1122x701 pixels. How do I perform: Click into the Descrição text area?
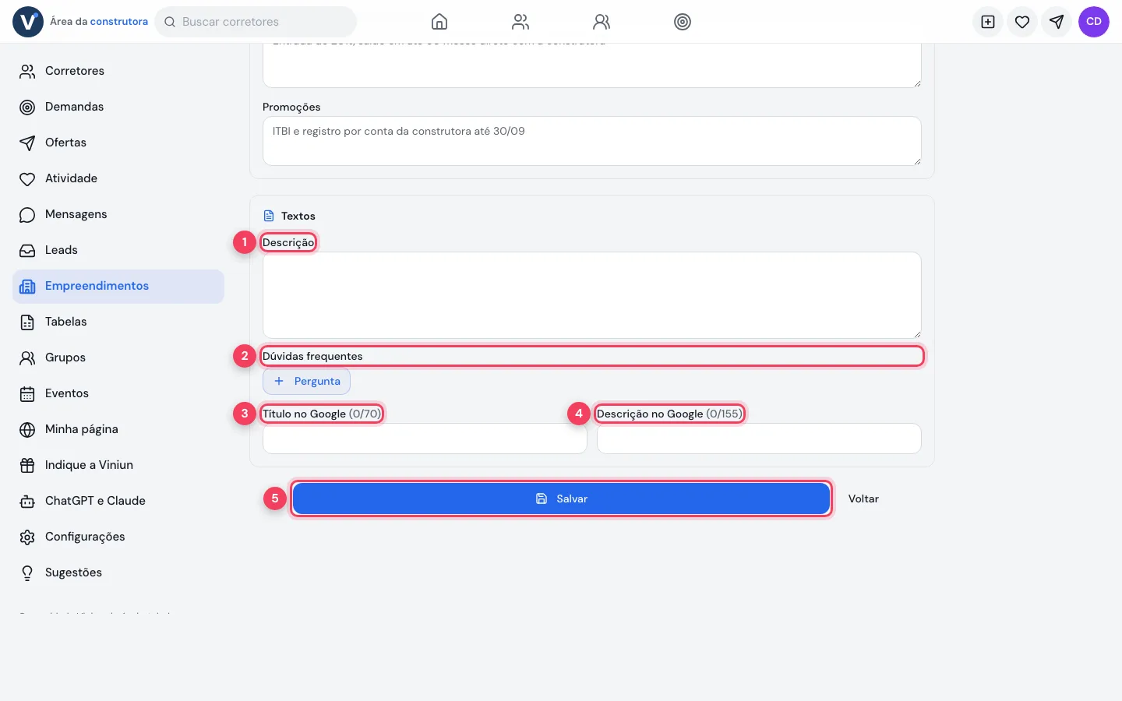[x=592, y=295]
